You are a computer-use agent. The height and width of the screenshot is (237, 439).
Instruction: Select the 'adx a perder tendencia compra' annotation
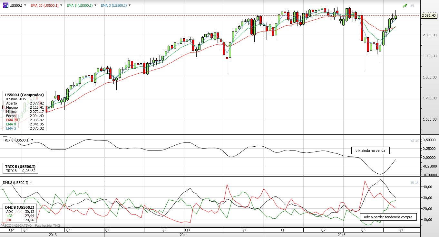point(388,217)
